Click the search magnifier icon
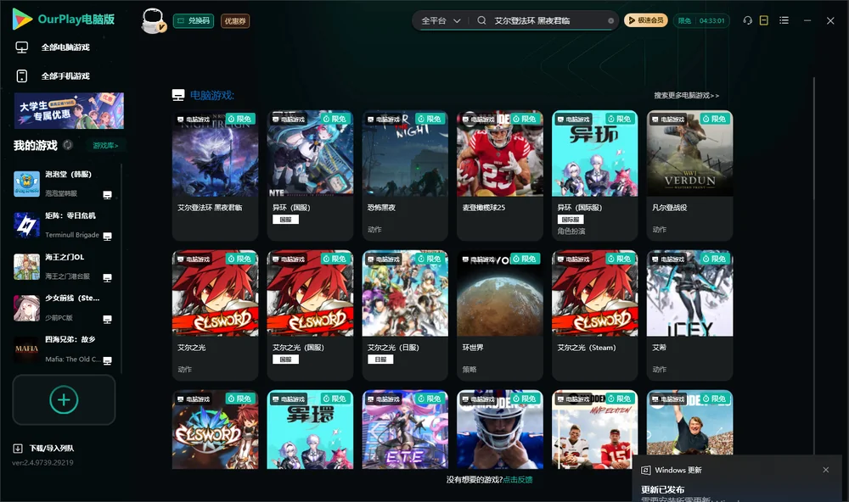This screenshot has height=502, width=849. [481, 20]
